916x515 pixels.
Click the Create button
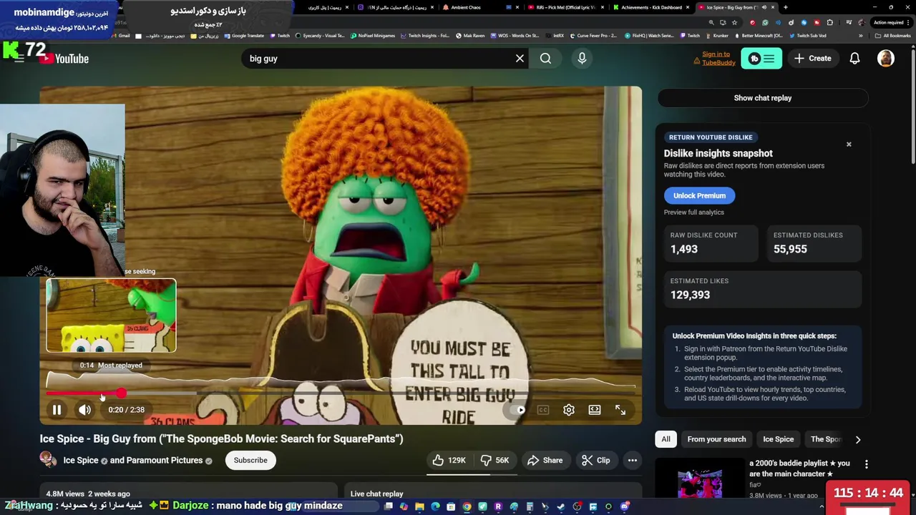click(x=813, y=59)
